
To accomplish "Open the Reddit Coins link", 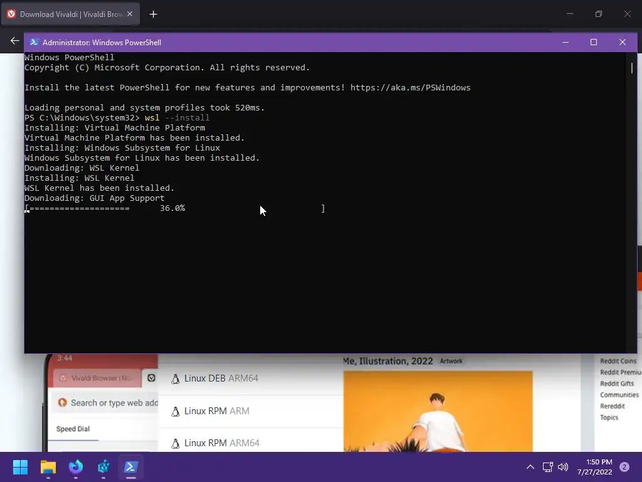I will [618, 361].
